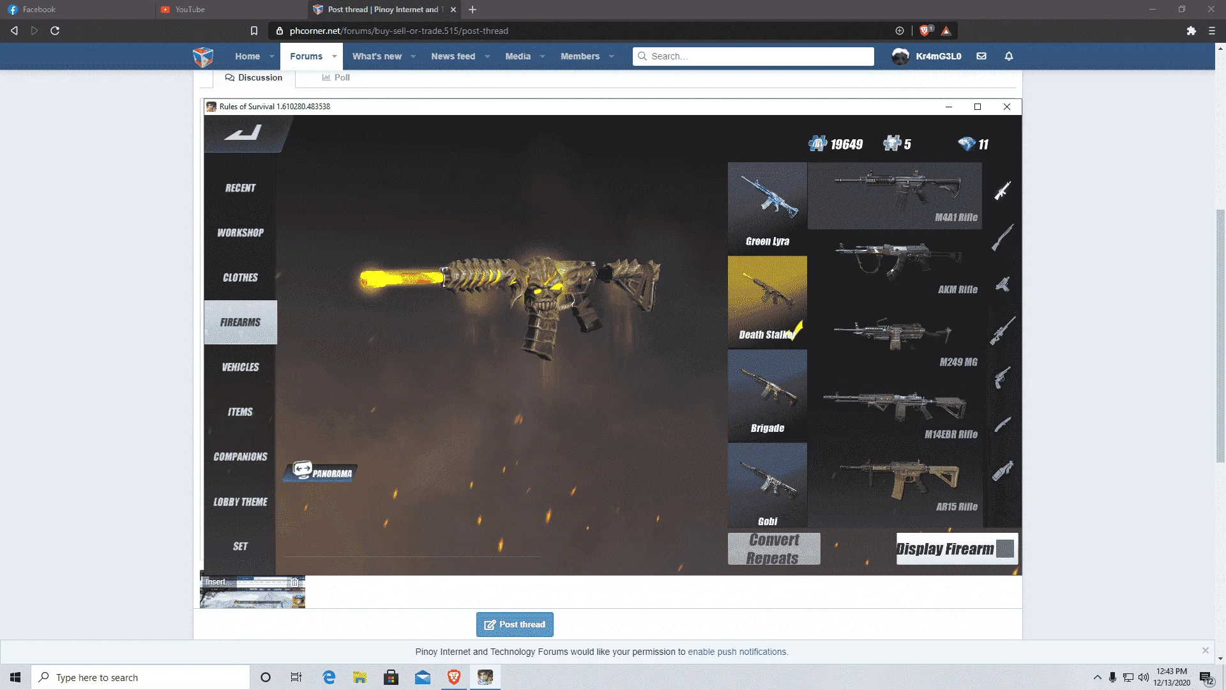
Task: Click the PHCorner forum logo
Action: 203,57
